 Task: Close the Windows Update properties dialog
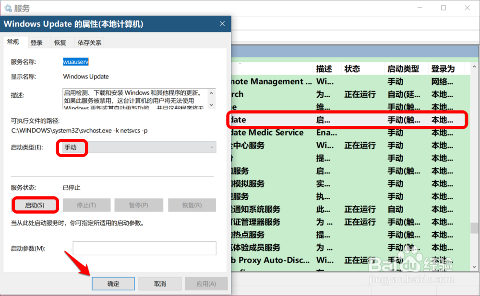pyautogui.click(x=222, y=24)
